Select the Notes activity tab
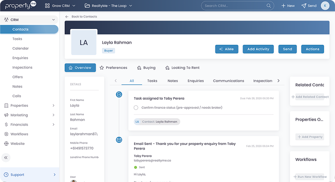Viewport: 335px width, 182px height. (173, 81)
